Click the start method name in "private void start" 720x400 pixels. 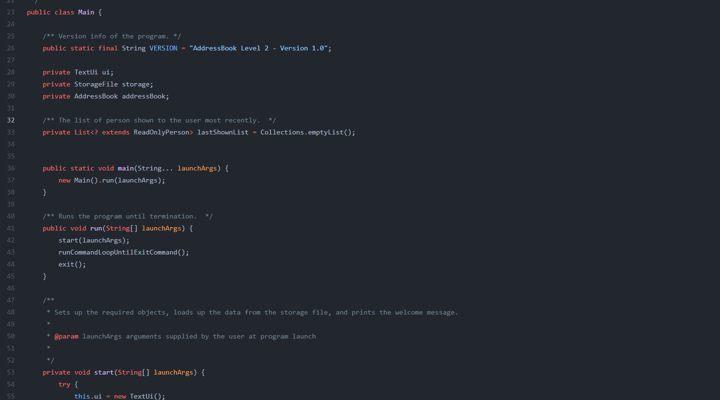pyautogui.click(x=104, y=372)
